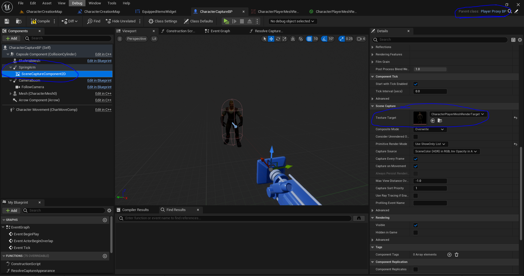Enable Hidden in Game checkbox

tap(416, 233)
